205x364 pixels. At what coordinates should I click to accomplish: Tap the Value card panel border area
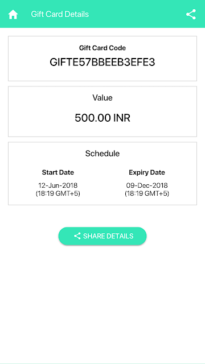102,111
